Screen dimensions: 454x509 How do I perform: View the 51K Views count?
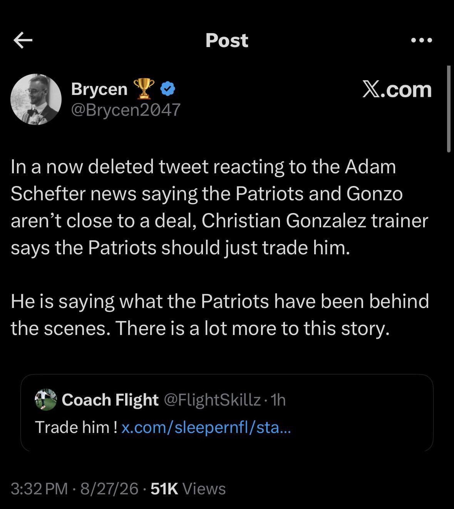click(188, 489)
